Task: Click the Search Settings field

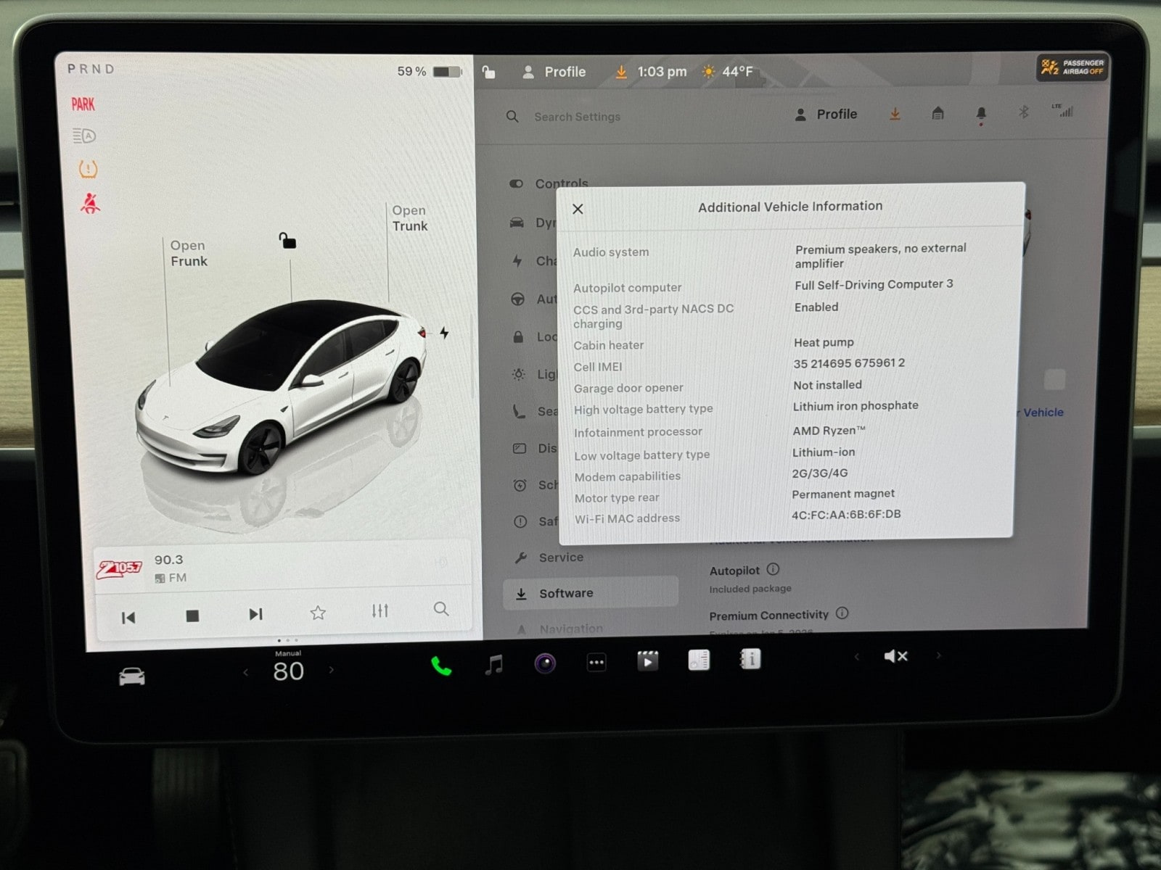Action: coord(577,117)
